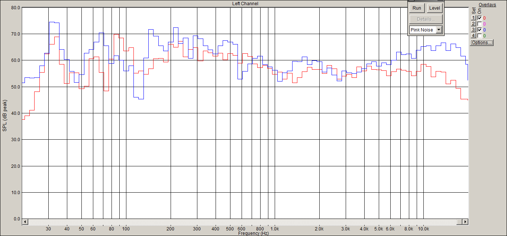Open the overlay Options... dialog
The width and height of the screenshot is (507, 236).
481,43
